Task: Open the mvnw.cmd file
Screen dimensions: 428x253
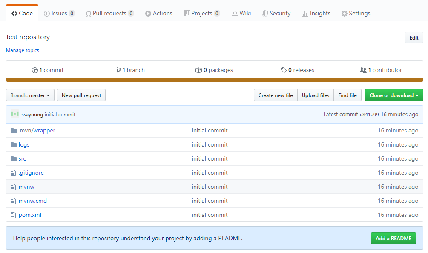Action: tap(33, 201)
